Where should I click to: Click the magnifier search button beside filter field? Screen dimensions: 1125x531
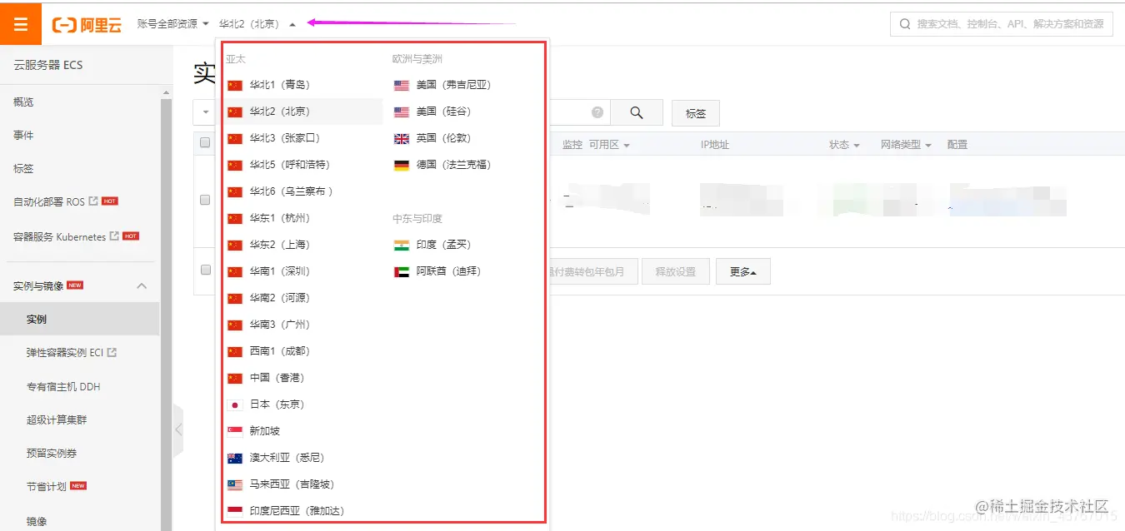click(x=637, y=112)
